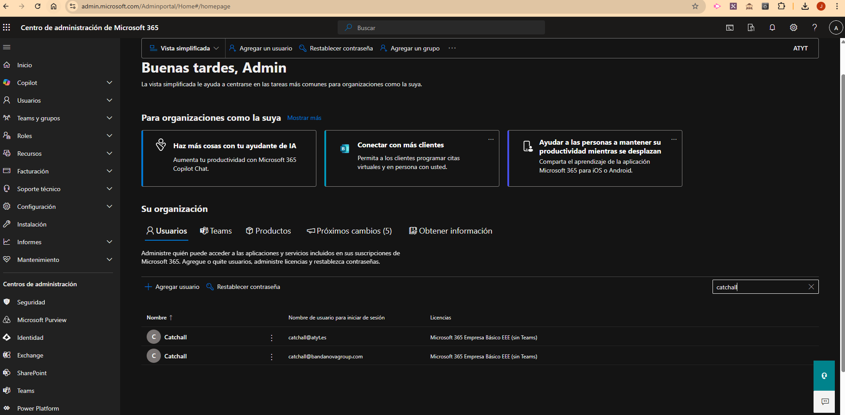Clear the catchall search with X
The width and height of the screenshot is (845, 415).
(x=811, y=287)
